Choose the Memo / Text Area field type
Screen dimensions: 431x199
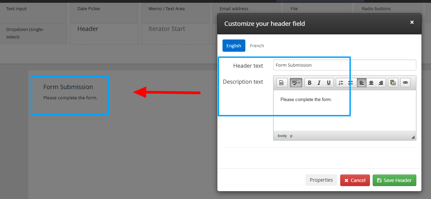175,12
